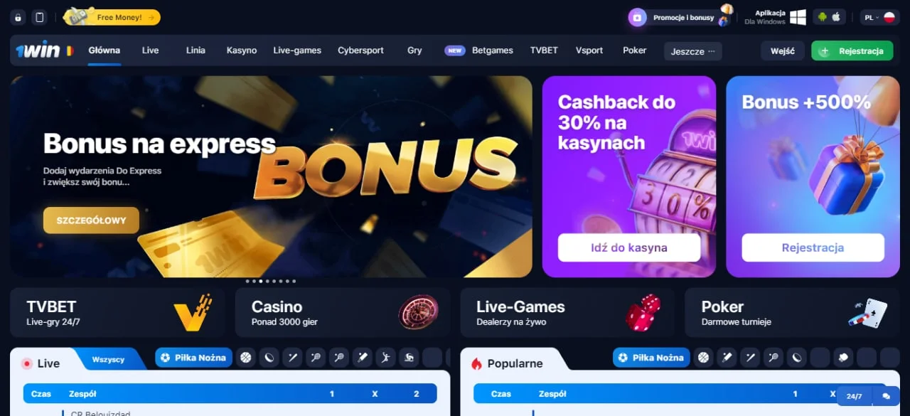Open the TVBET Live-gry 24/7 card

[x=117, y=312]
